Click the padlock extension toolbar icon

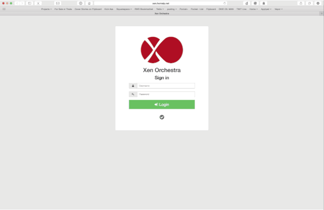pos(264,3)
